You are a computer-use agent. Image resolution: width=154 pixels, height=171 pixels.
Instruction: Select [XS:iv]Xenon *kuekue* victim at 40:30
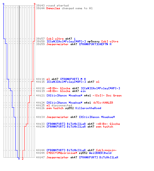pos(97,117)
